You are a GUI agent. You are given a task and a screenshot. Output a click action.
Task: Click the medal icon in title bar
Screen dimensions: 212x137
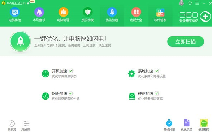pos(181,3)
